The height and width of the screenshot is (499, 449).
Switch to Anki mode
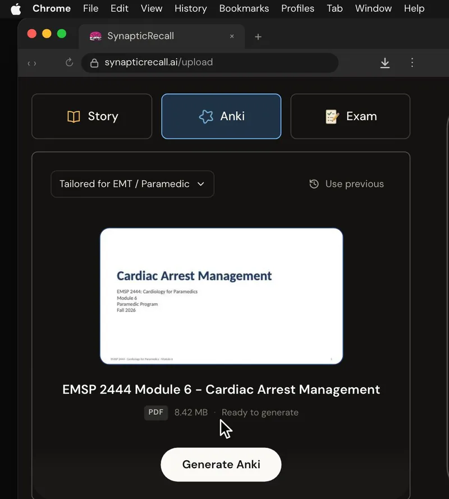pyautogui.click(x=221, y=116)
